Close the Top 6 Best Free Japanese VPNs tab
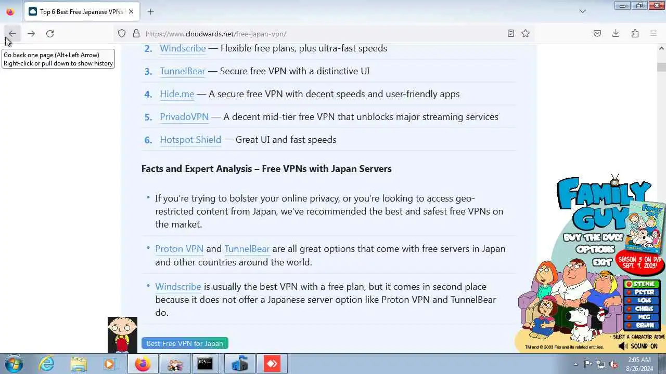Screen dimensions: 666x374 131,11
